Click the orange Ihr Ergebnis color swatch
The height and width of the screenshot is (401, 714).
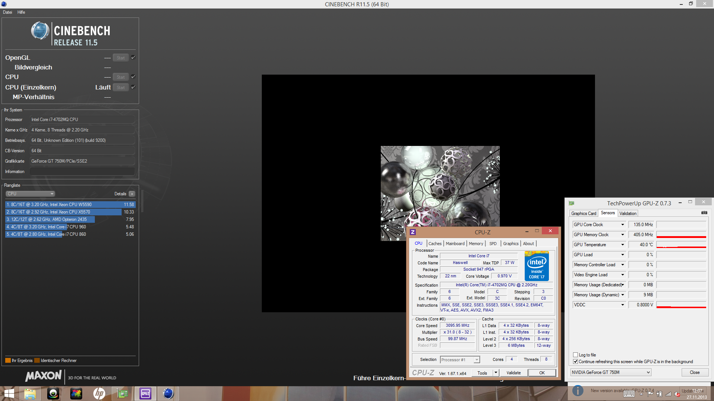click(x=8, y=361)
